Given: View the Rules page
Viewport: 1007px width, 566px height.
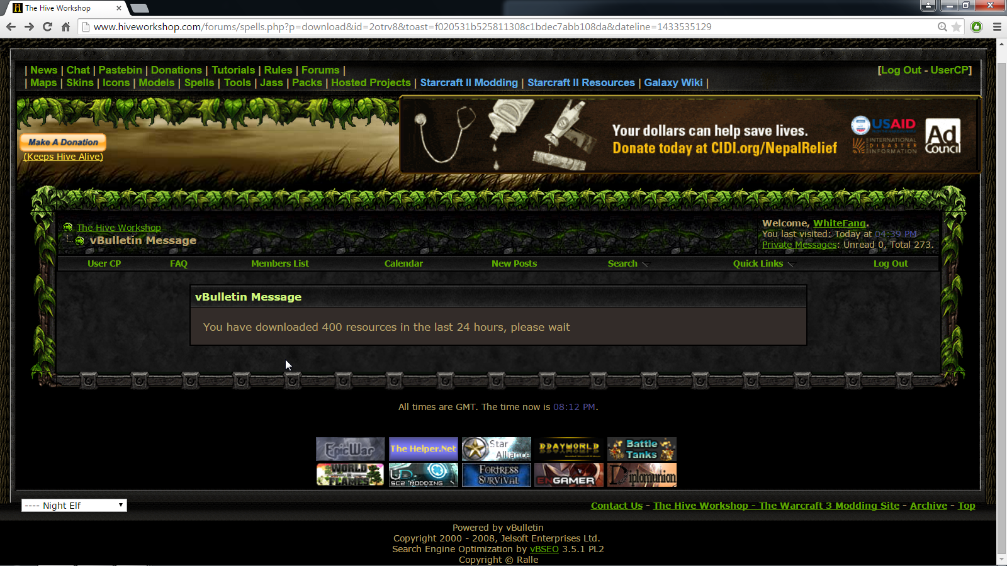Looking at the screenshot, I should pyautogui.click(x=278, y=70).
